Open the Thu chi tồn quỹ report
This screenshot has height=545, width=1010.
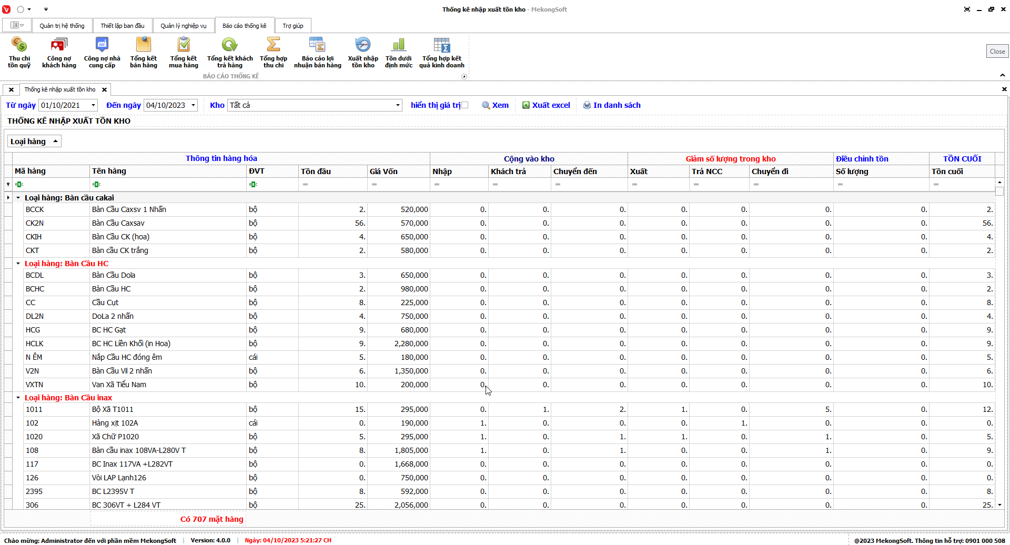click(x=19, y=53)
